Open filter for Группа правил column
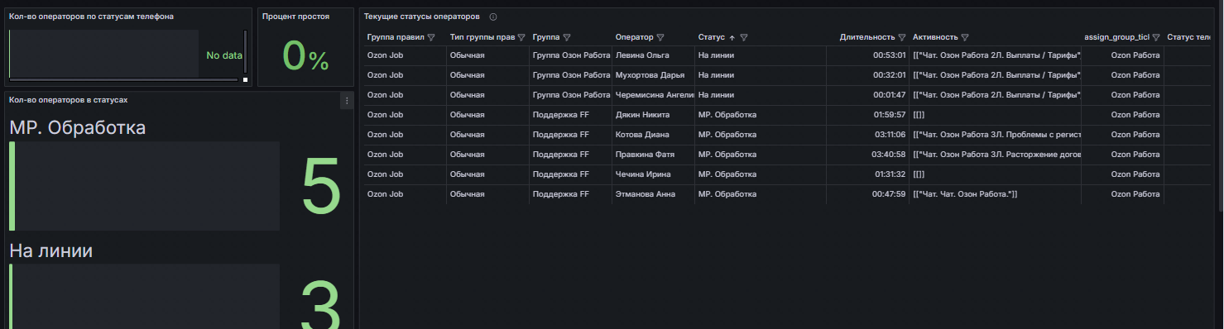The image size is (1224, 329). [431, 37]
